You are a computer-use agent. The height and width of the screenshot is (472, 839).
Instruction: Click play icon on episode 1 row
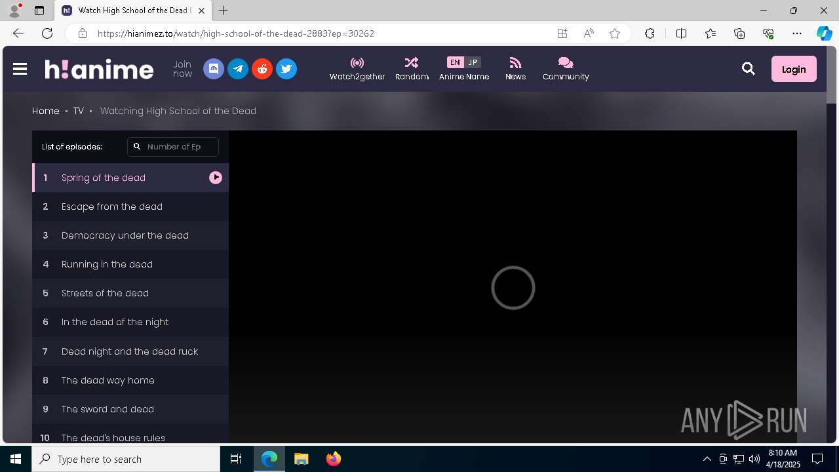pyautogui.click(x=216, y=178)
